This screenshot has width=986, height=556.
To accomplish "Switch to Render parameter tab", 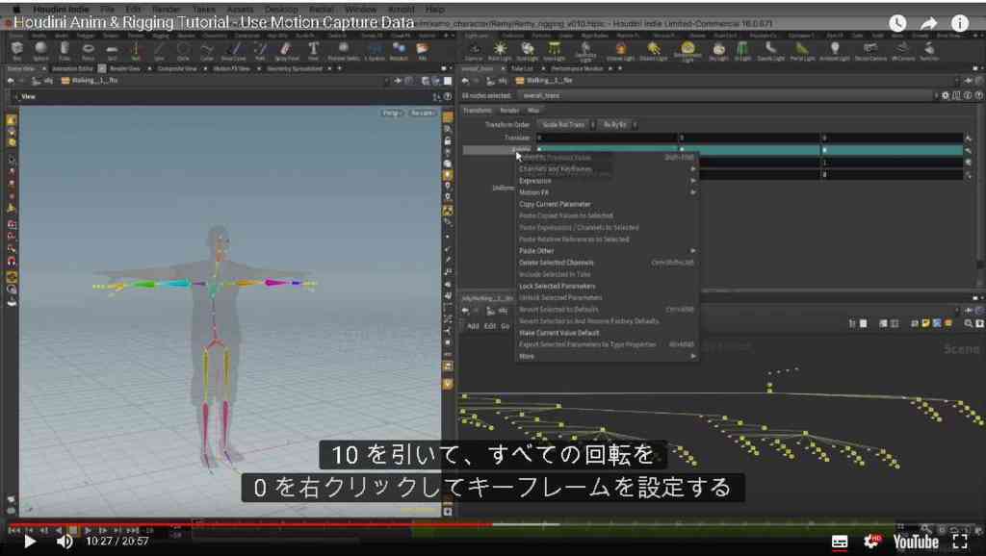I will point(508,111).
